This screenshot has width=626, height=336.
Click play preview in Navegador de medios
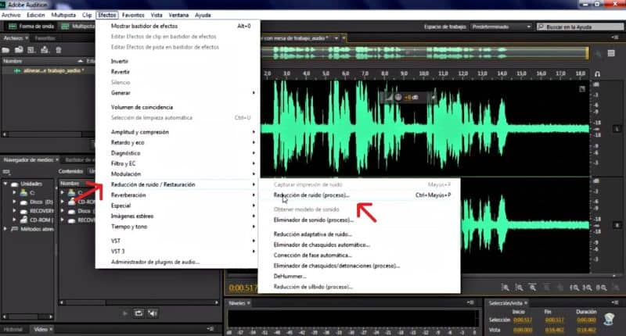click(x=125, y=313)
